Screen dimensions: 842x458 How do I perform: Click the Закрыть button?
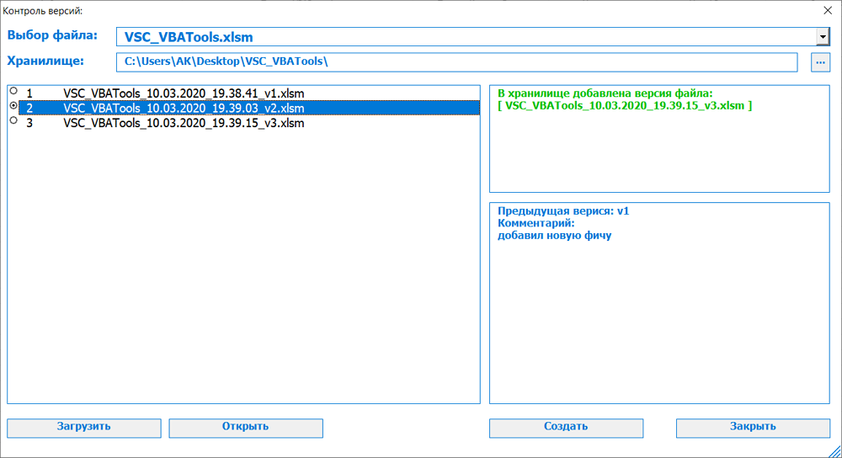point(753,428)
